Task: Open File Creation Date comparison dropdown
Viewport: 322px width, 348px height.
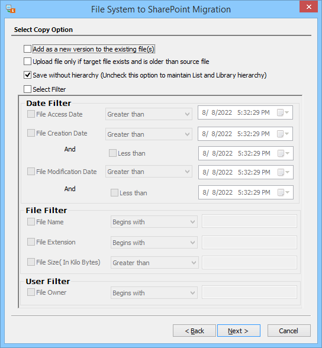Action: point(149,134)
